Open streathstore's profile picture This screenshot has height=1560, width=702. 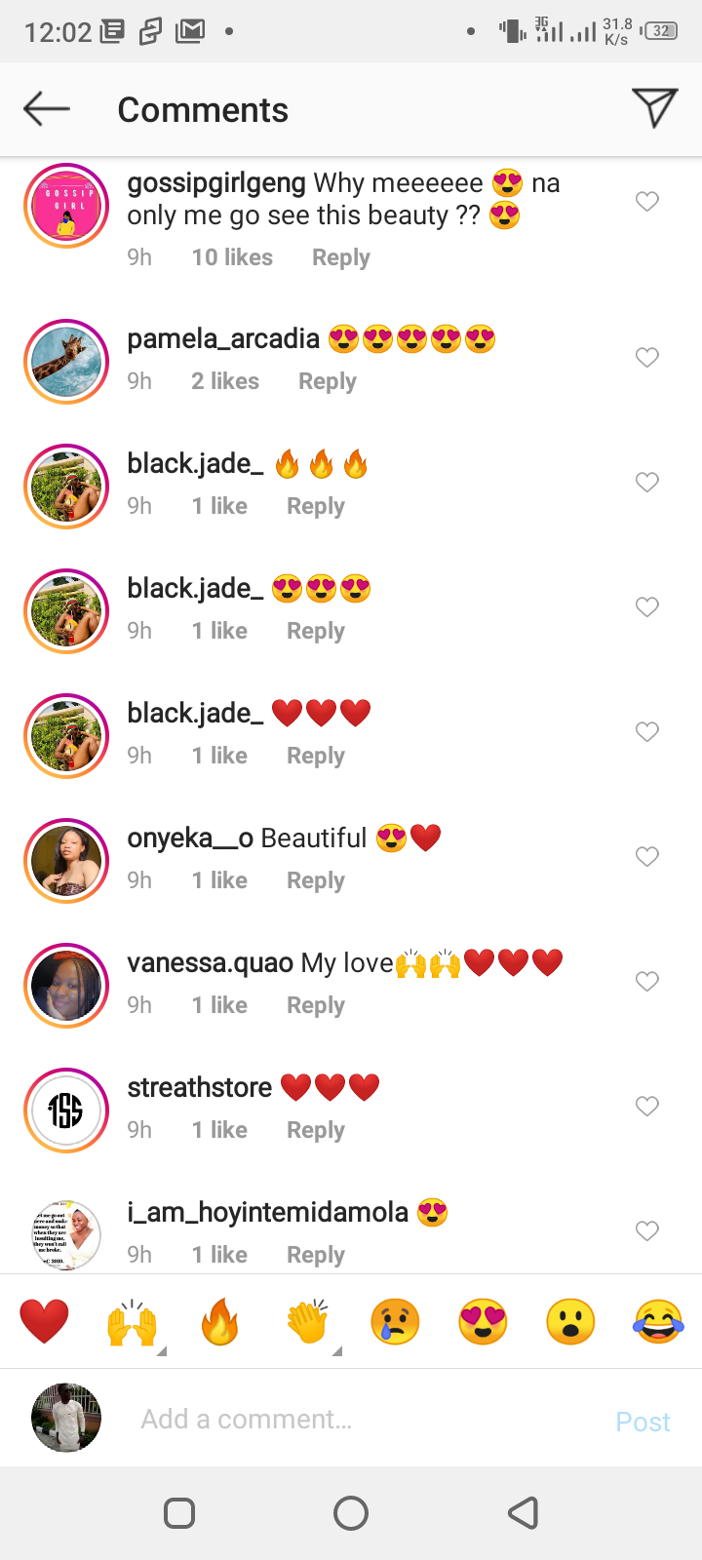tap(66, 1111)
